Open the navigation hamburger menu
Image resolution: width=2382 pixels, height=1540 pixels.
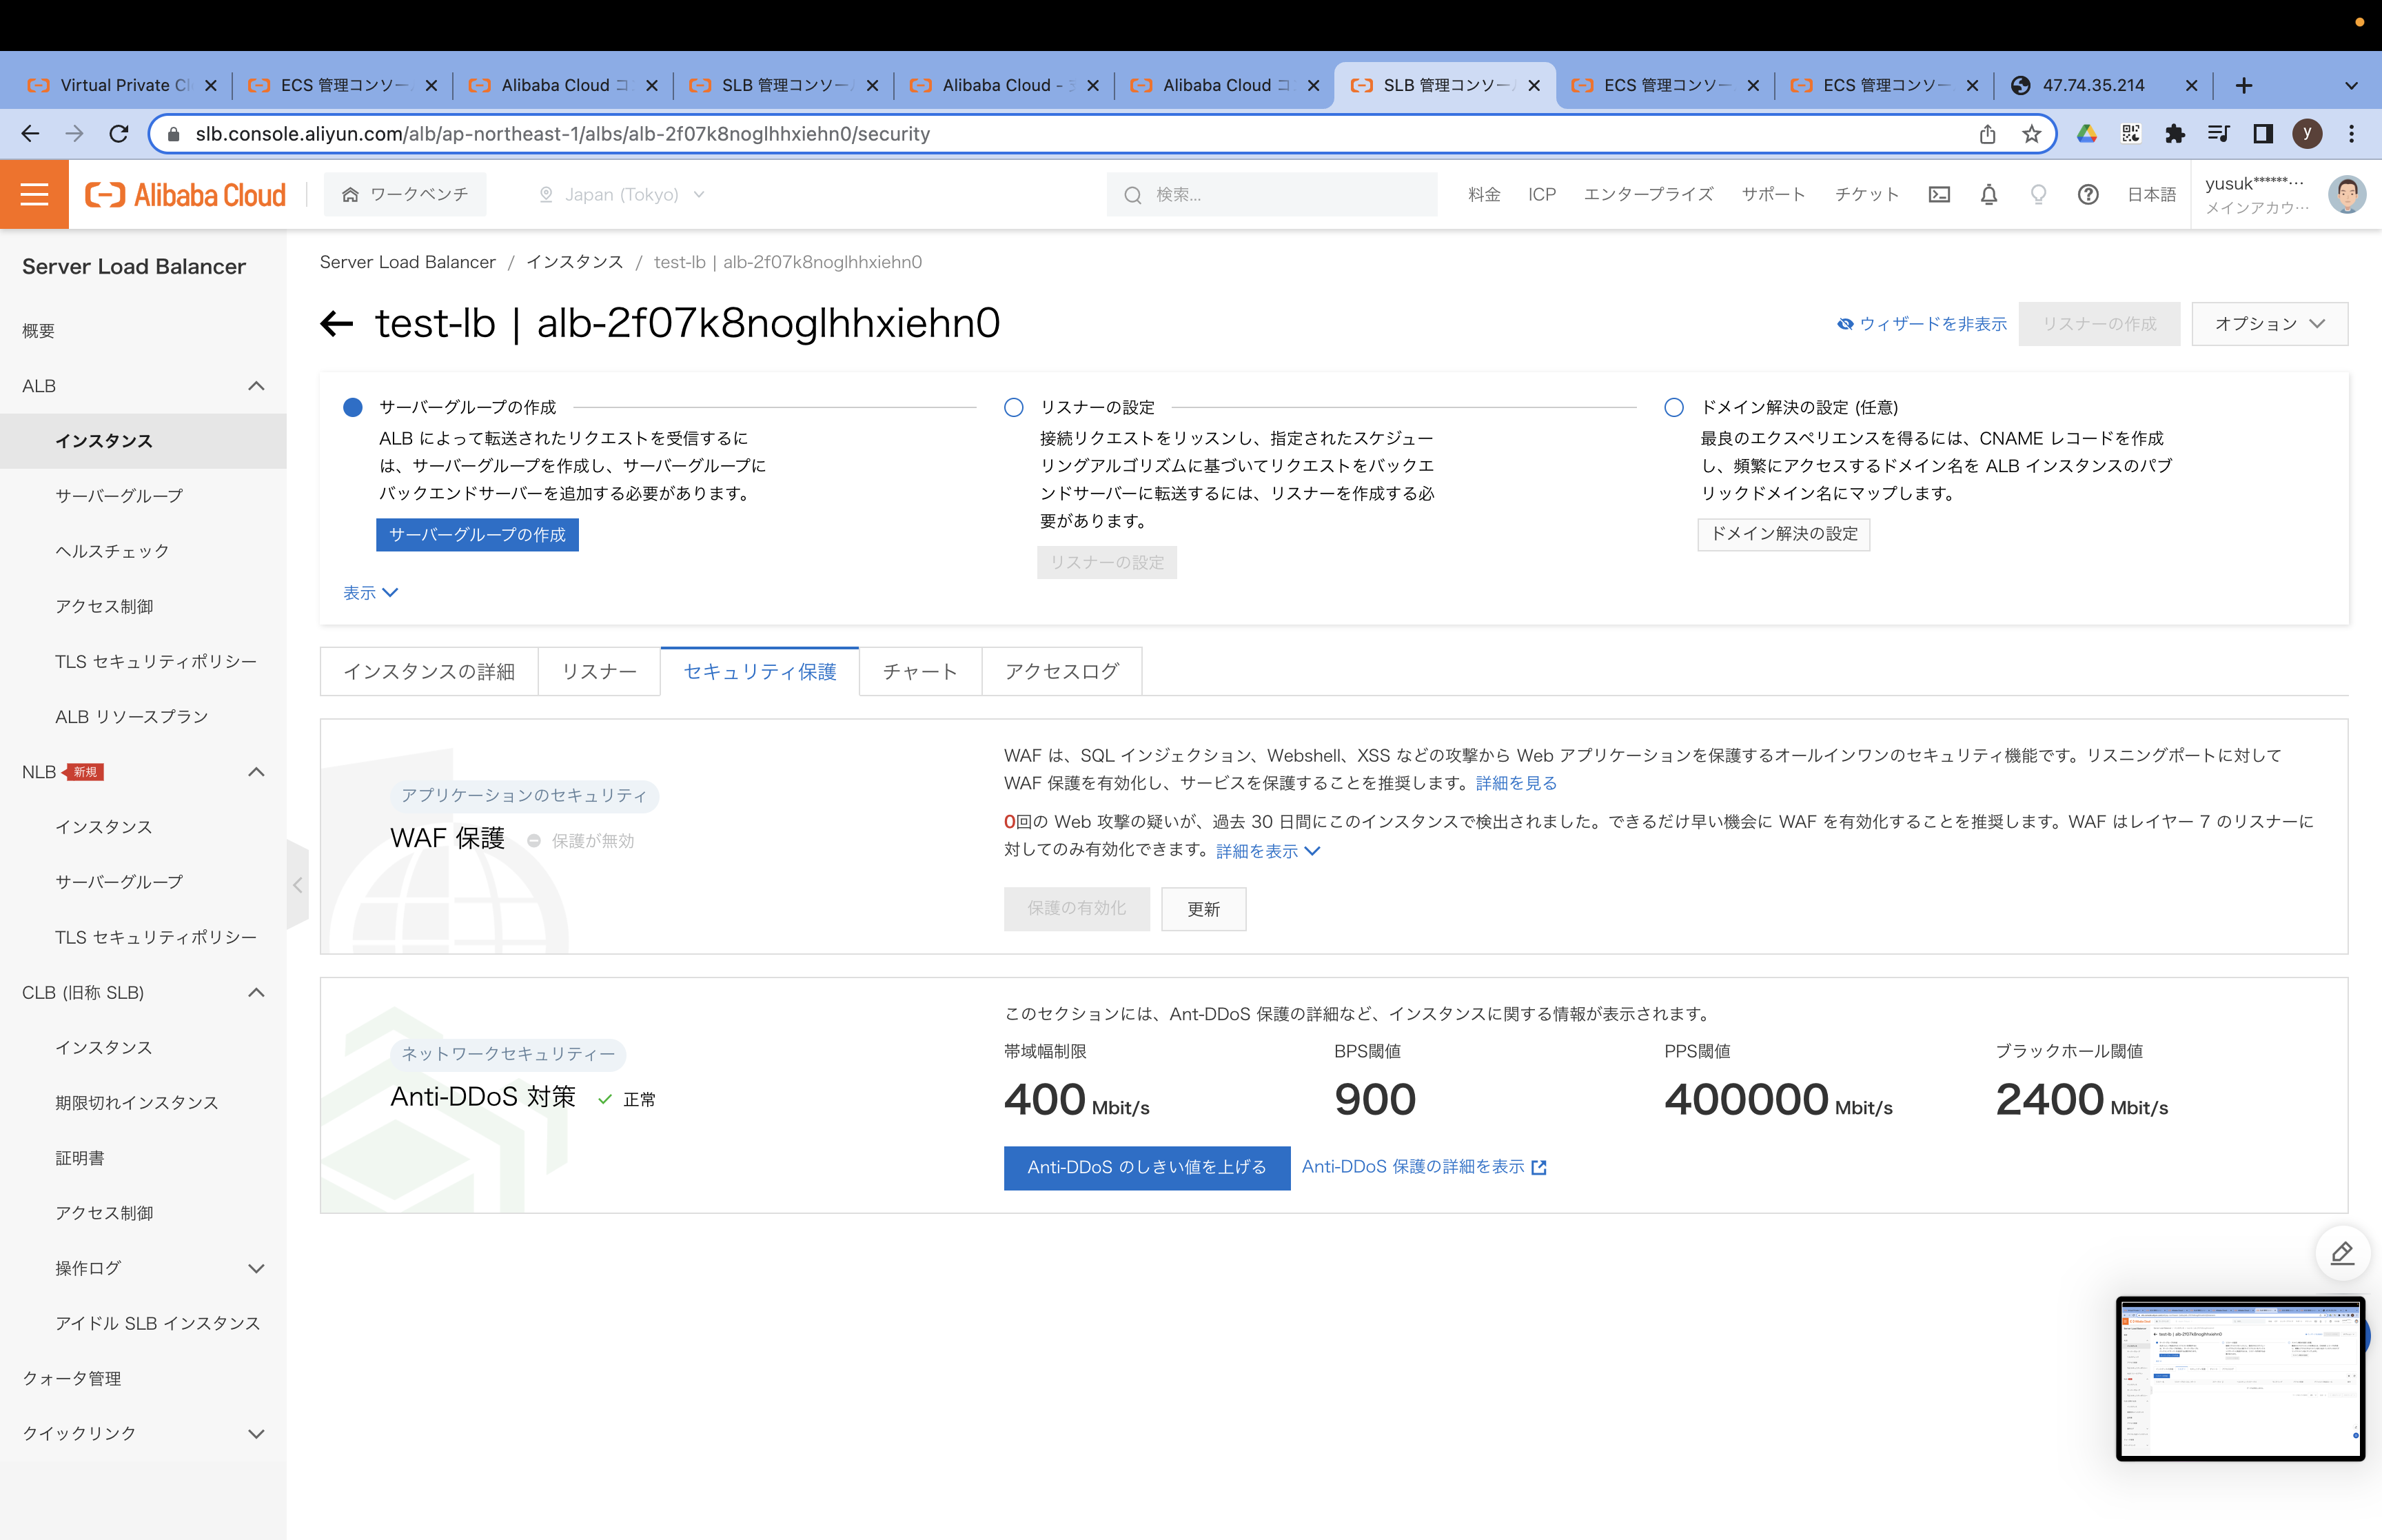[x=34, y=194]
